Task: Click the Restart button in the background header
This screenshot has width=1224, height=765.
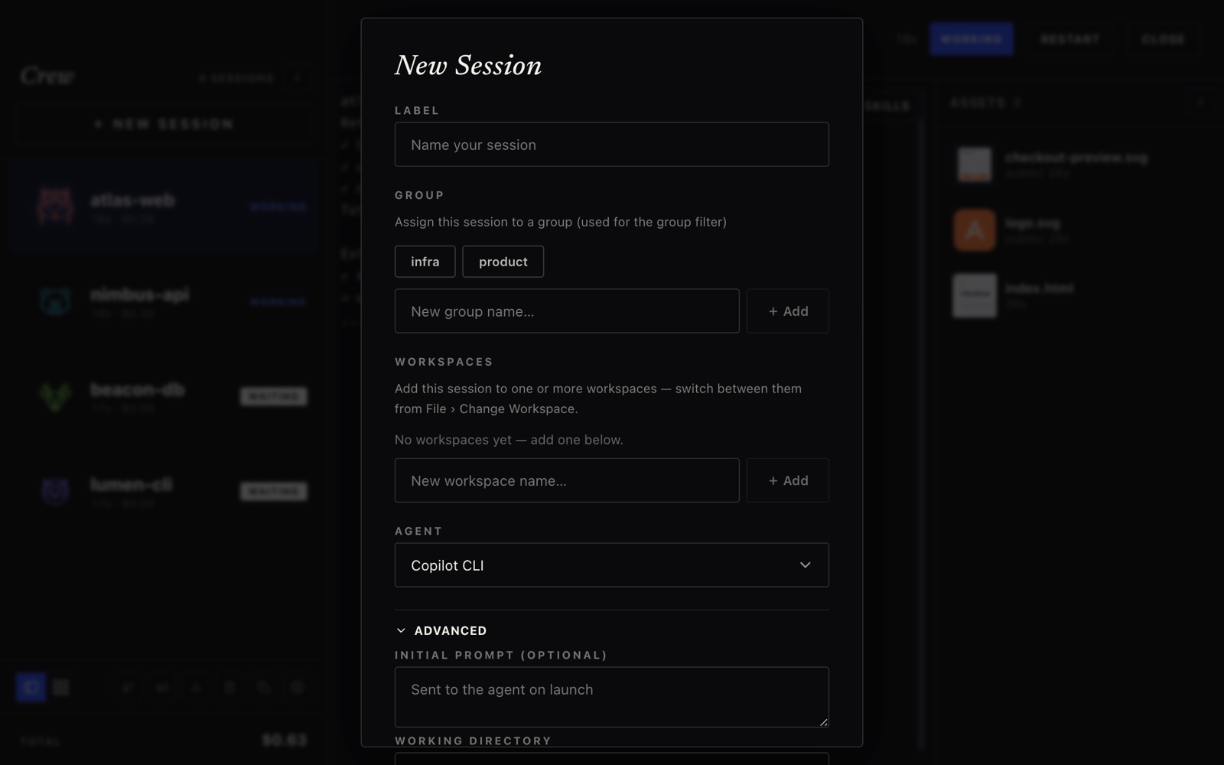Action: coord(1070,39)
